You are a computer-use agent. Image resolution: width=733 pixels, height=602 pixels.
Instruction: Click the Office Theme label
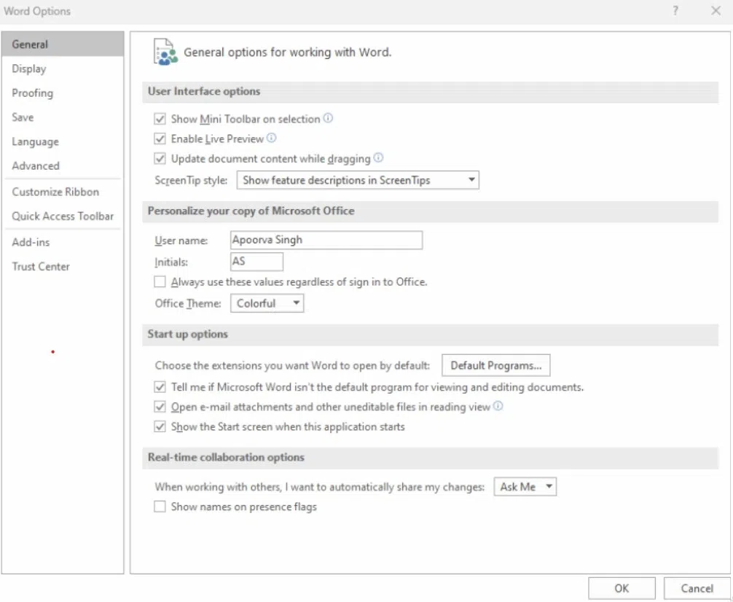click(188, 304)
